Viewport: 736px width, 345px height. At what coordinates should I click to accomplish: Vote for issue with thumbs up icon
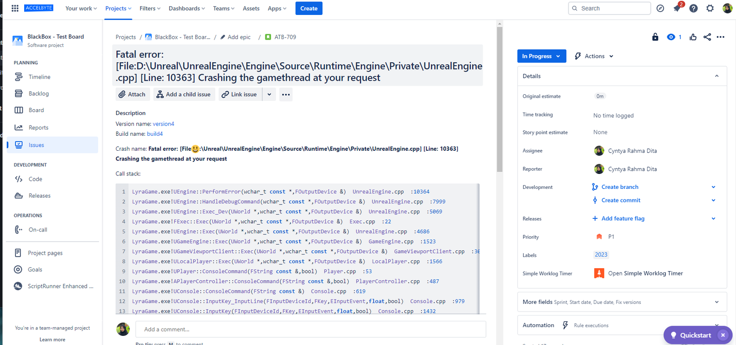pos(693,37)
